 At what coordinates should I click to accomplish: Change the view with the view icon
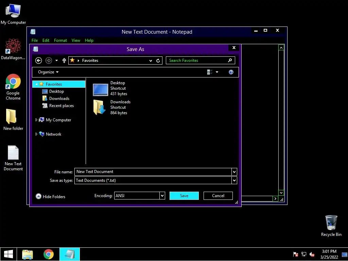pos(210,72)
